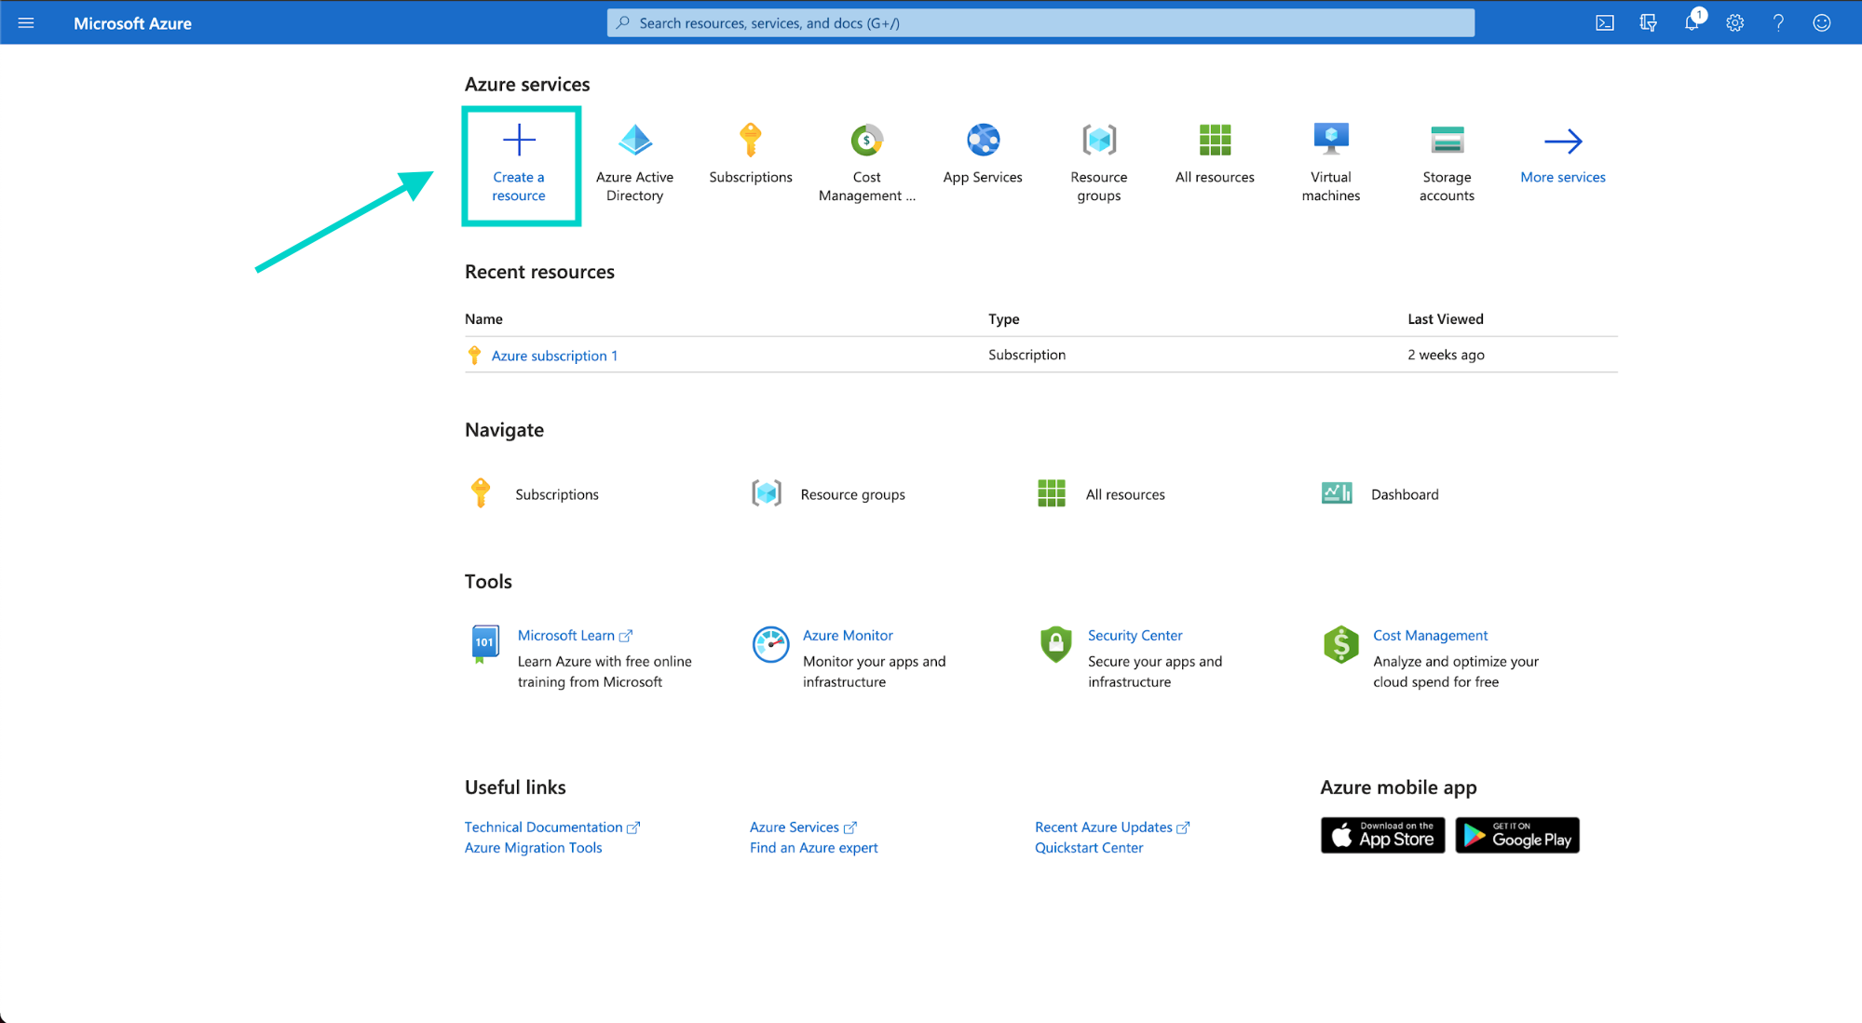The width and height of the screenshot is (1862, 1023).
Task: Click the Last Viewed column header
Action: coord(1445,318)
